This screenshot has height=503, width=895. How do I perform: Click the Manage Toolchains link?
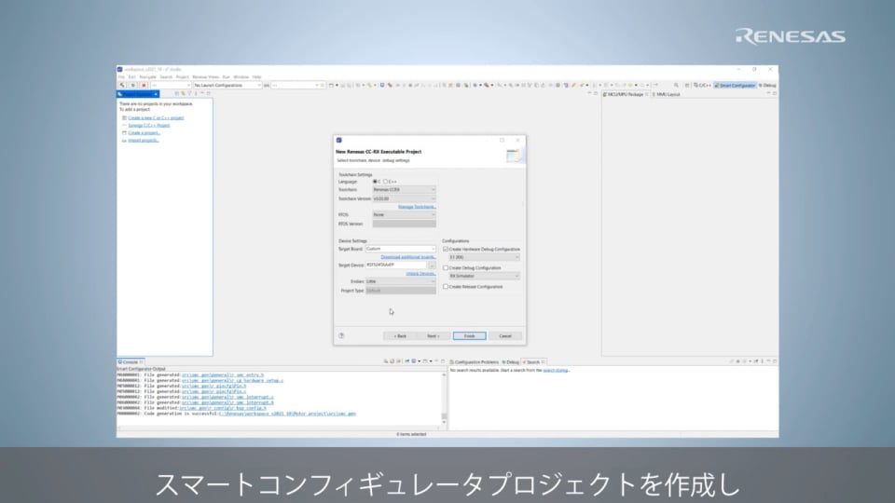(417, 207)
